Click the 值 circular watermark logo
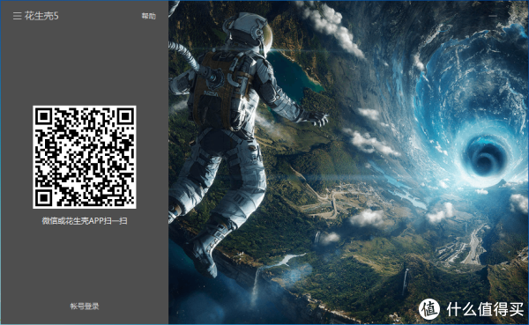The width and height of the screenshot is (529, 325). (429, 309)
